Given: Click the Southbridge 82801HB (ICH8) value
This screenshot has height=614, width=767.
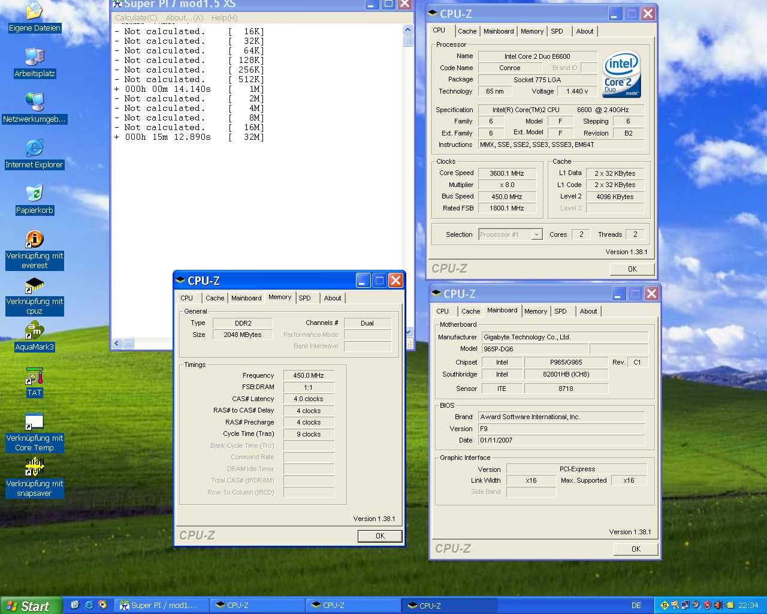Looking at the screenshot, I should pyautogui.click(x=566, y=374).
